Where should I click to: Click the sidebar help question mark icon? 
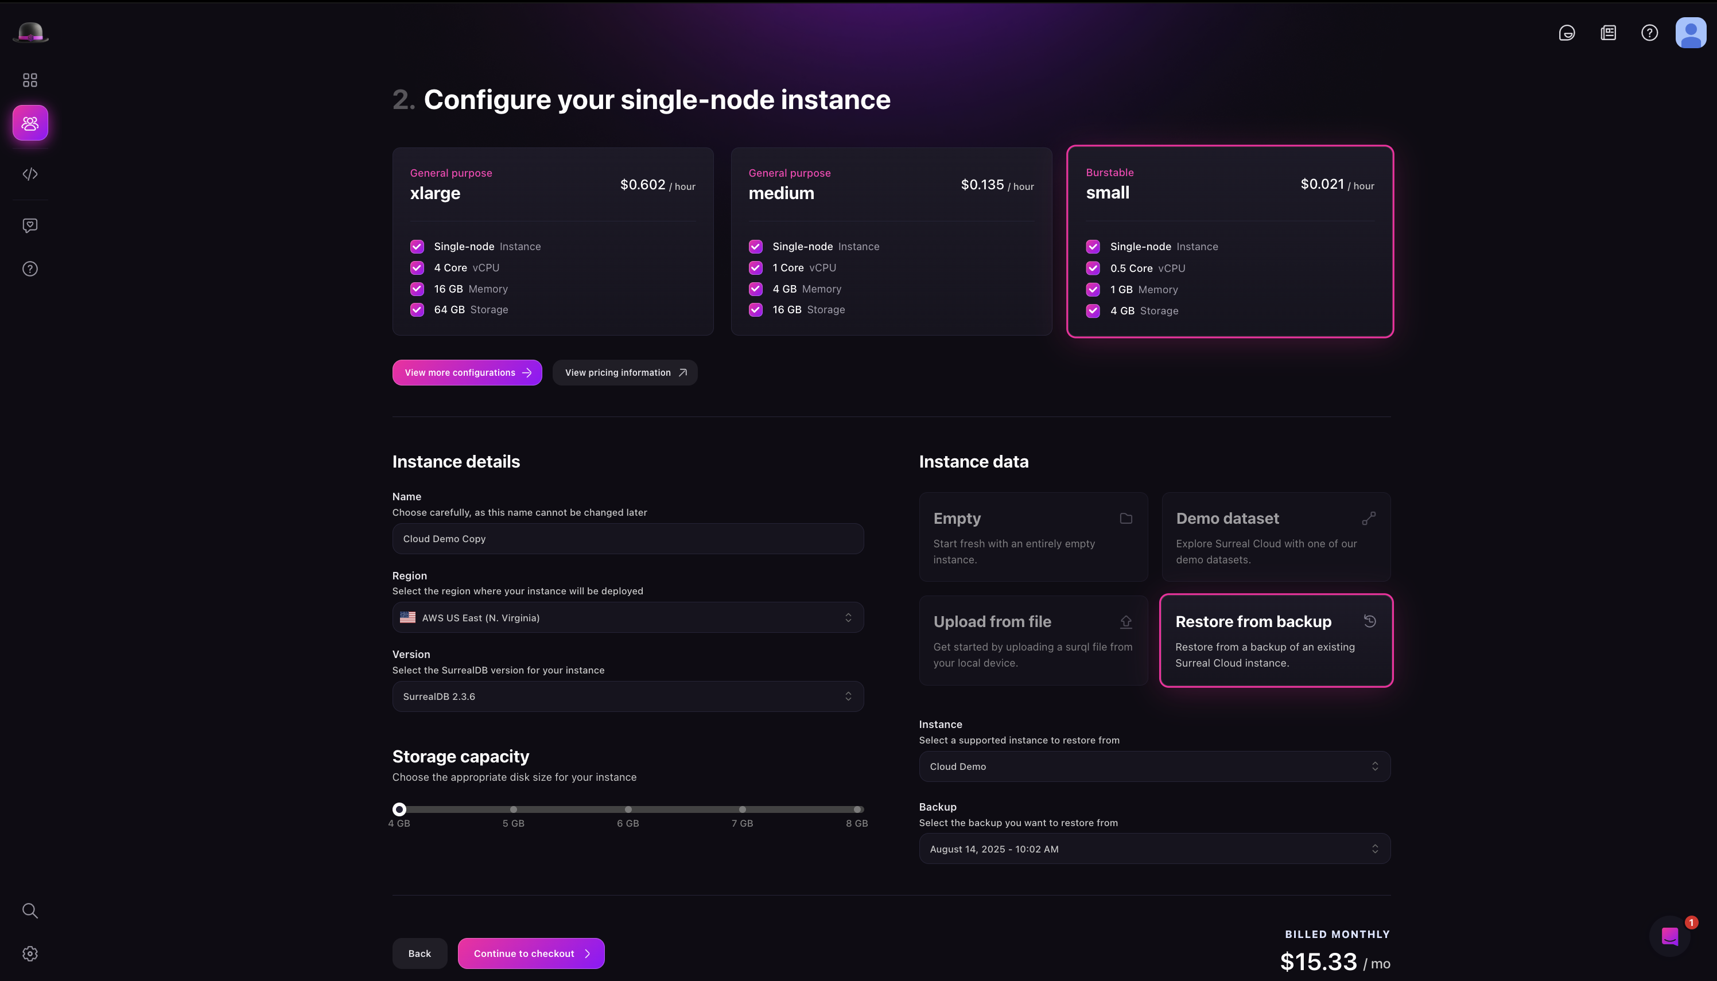[x=30, y=269]
